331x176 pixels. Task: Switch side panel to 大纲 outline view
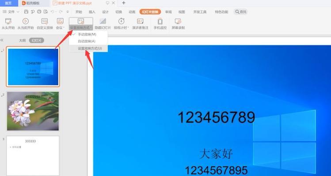pyautogui.click(x=23, y=40)
